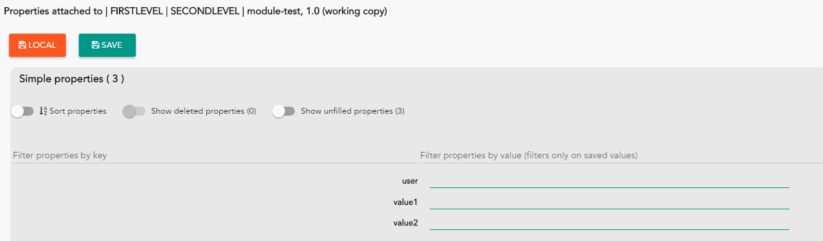The height and width of the screenshot is (241, 823).
Task: Click the Filter properties by key field
Action: click(x=210, y=156)
